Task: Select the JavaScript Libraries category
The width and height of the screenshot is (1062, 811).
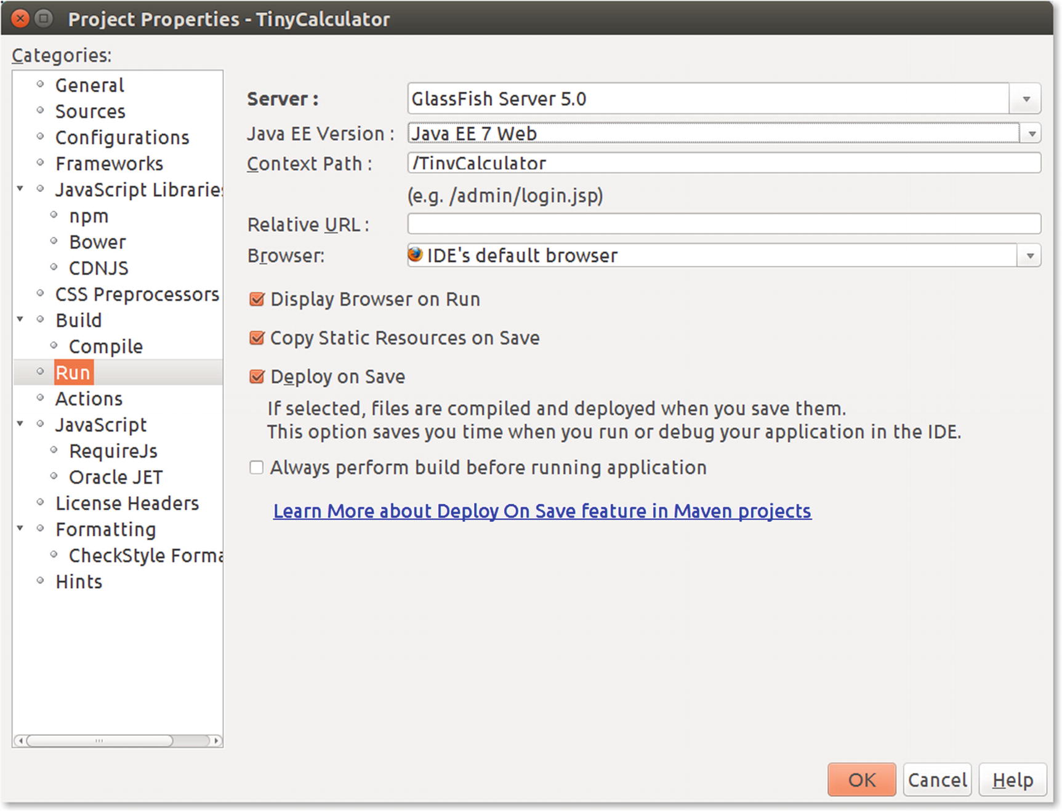Action: tap(139, 190)
